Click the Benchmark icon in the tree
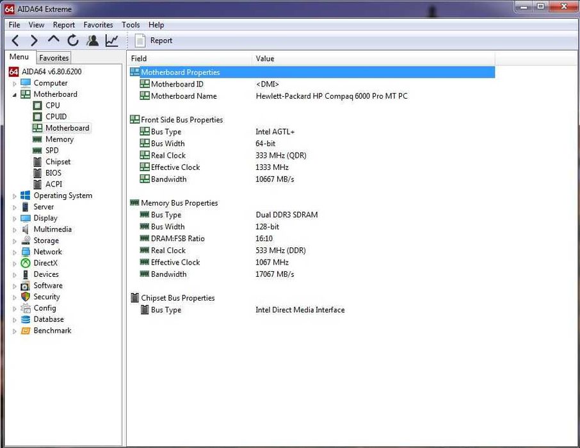 pyautogui.click(x=26, y=331)
